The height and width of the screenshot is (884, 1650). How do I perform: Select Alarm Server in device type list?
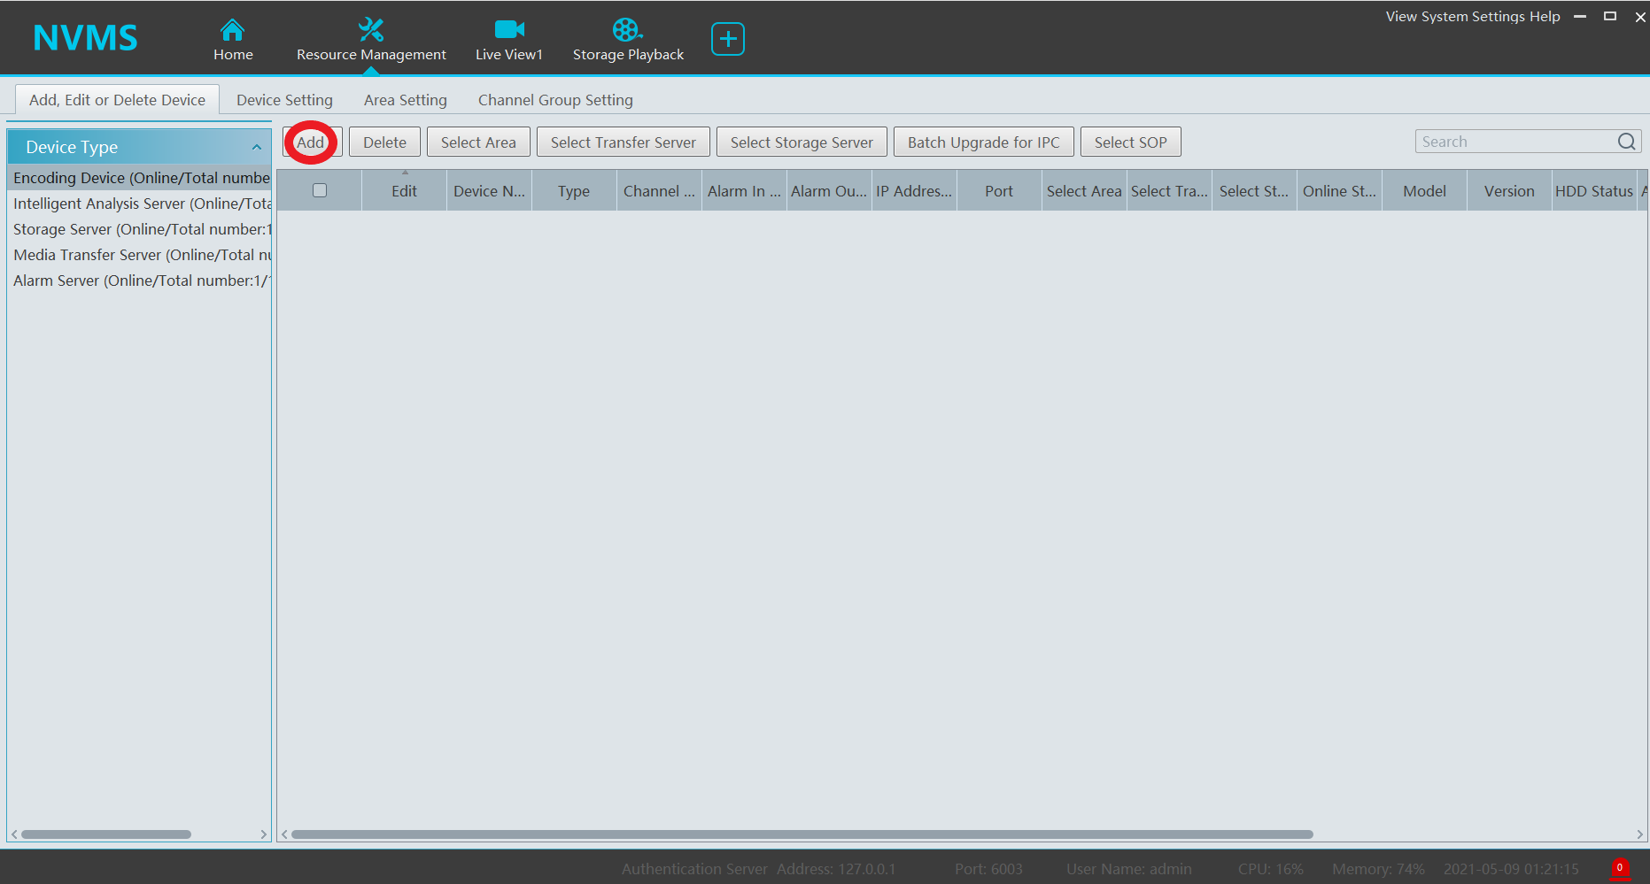pos(142,281)
